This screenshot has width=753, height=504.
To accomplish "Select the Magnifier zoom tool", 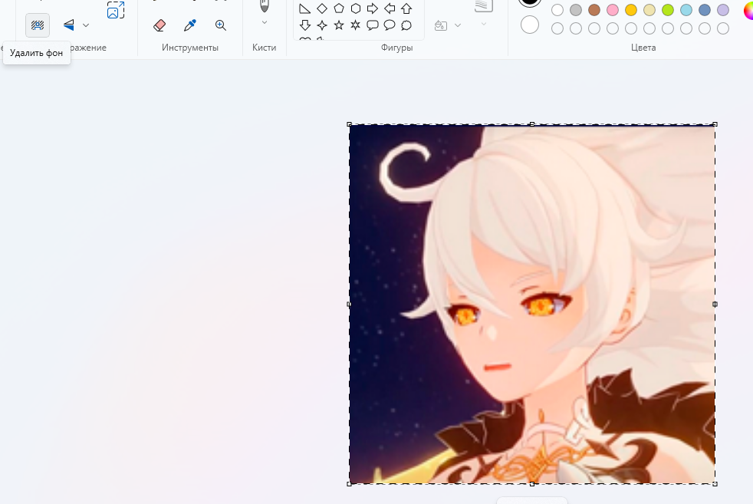I will 221,25.
